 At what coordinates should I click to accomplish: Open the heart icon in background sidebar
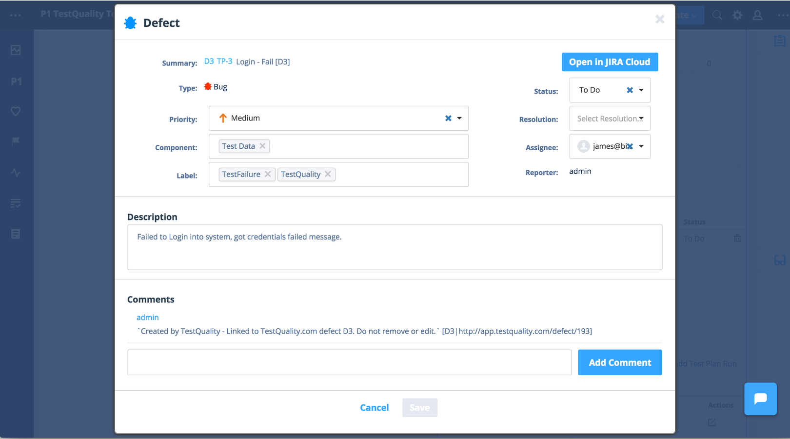16,111
